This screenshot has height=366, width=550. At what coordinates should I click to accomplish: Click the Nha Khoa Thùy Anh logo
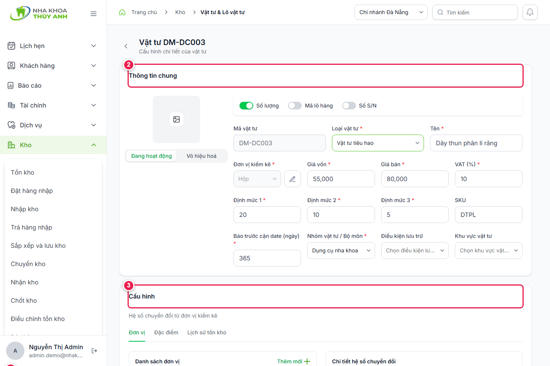click(39, 13)
